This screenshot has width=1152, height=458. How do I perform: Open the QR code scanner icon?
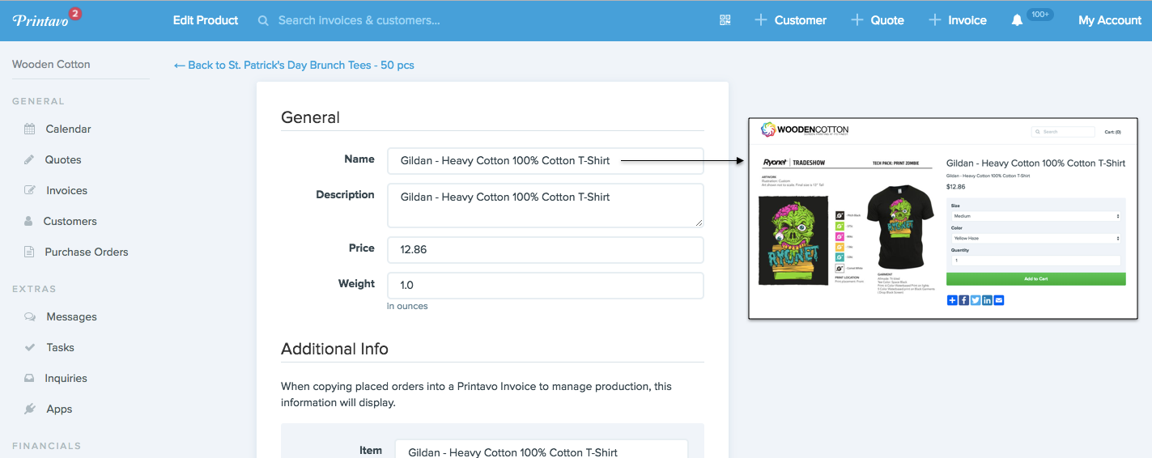(725, 20)
